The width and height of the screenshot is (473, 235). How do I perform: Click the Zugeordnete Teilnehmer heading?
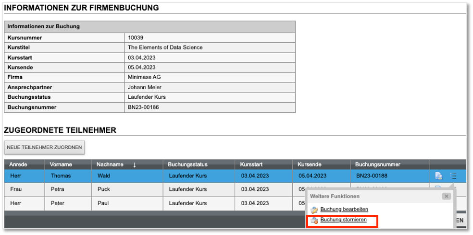pyautogui.click(x=60, y=130)
